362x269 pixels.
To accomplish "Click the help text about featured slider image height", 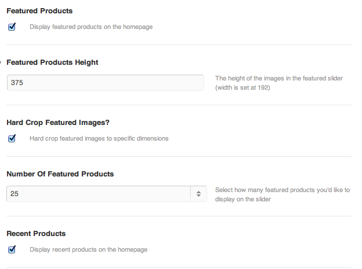I will [279, 78].
